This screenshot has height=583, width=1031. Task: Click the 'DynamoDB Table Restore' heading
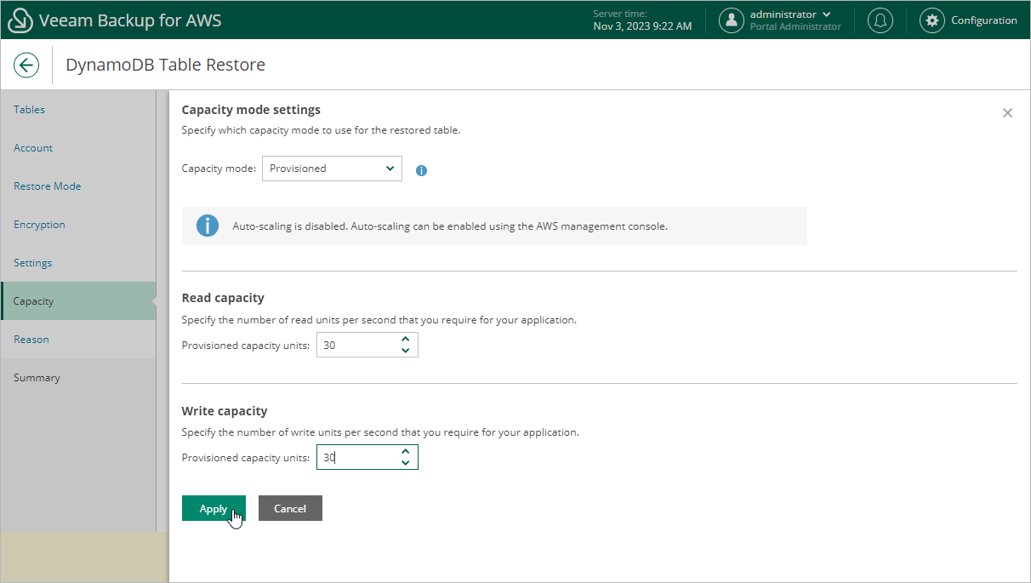point(165,65)
